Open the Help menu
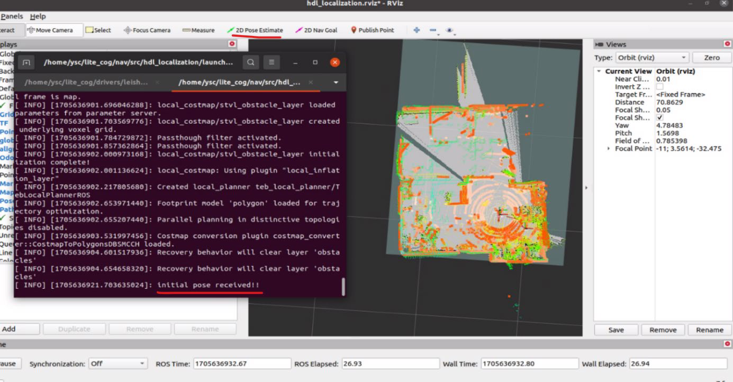Image resolution: width=733 pixels, height=382 pixels. click(x=38, y=16)
